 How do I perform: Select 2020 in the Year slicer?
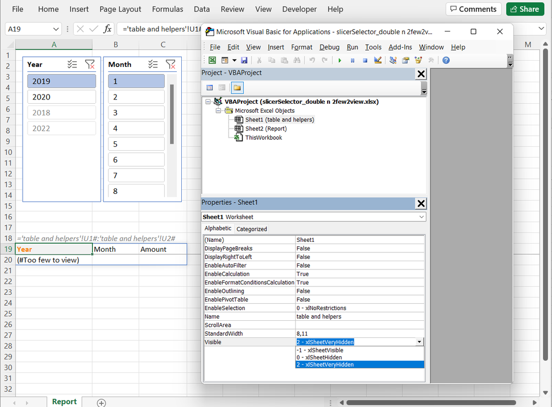pyautogui.click(x=61, y=97)
